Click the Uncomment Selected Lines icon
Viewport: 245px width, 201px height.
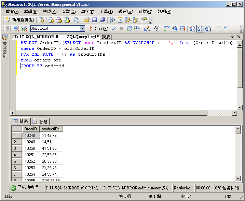click(x=226, y=29)
